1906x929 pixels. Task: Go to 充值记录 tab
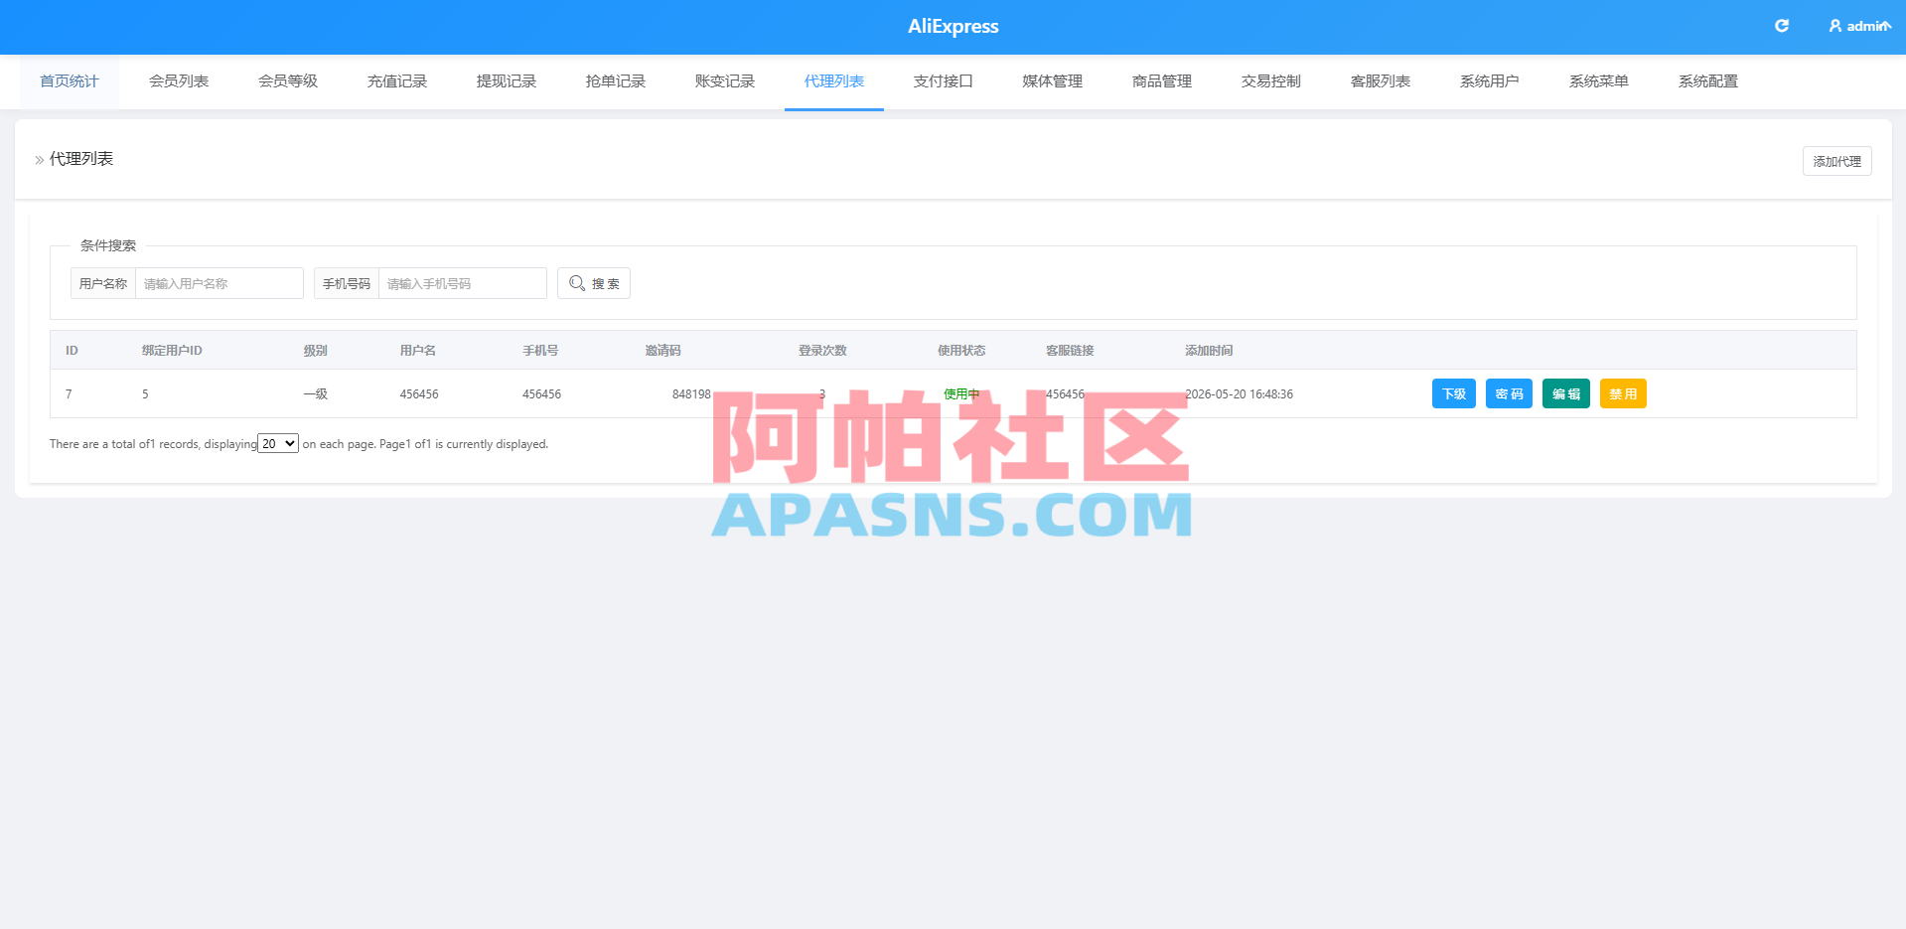pyautogui.click(x=397, y=81)
